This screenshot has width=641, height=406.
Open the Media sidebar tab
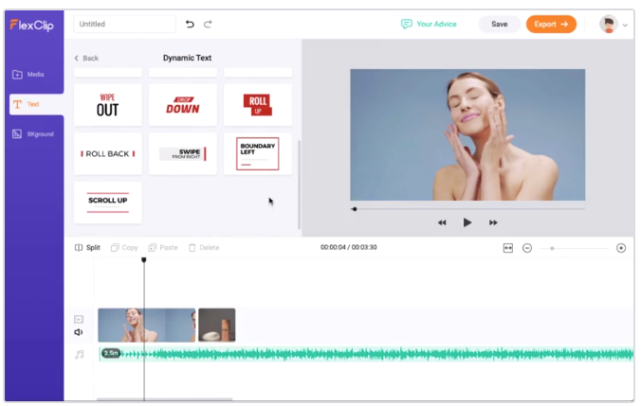(x=34, y=74)
